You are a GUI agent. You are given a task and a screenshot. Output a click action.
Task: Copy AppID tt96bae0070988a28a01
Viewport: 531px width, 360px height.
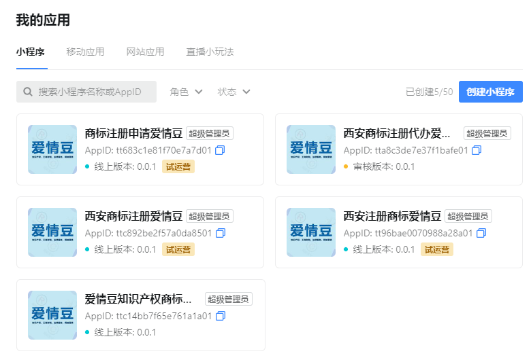[481, 233]
